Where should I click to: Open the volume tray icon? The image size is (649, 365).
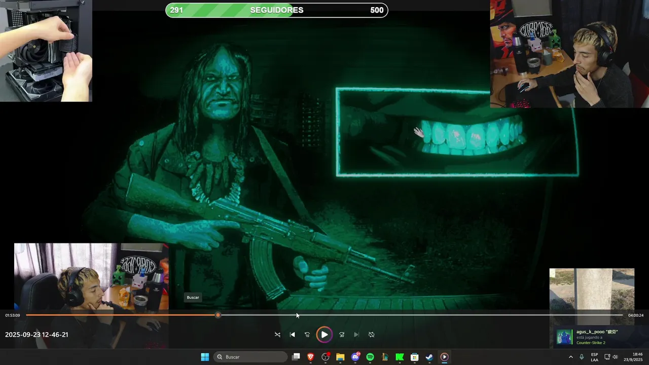(x=615, y=357)
